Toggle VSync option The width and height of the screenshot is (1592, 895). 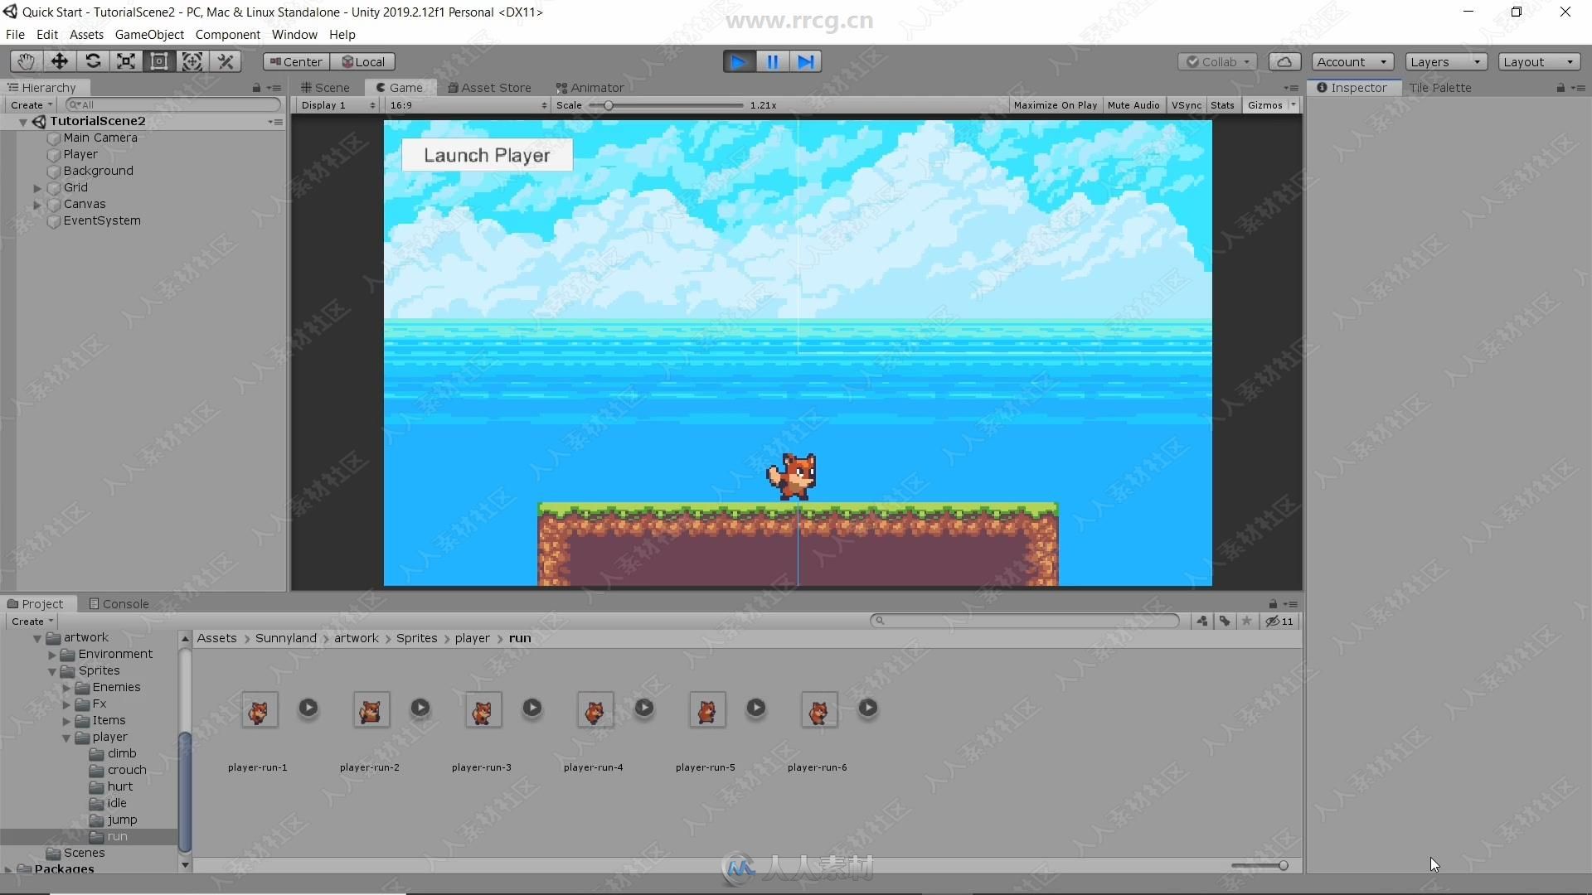point(1186,105)
